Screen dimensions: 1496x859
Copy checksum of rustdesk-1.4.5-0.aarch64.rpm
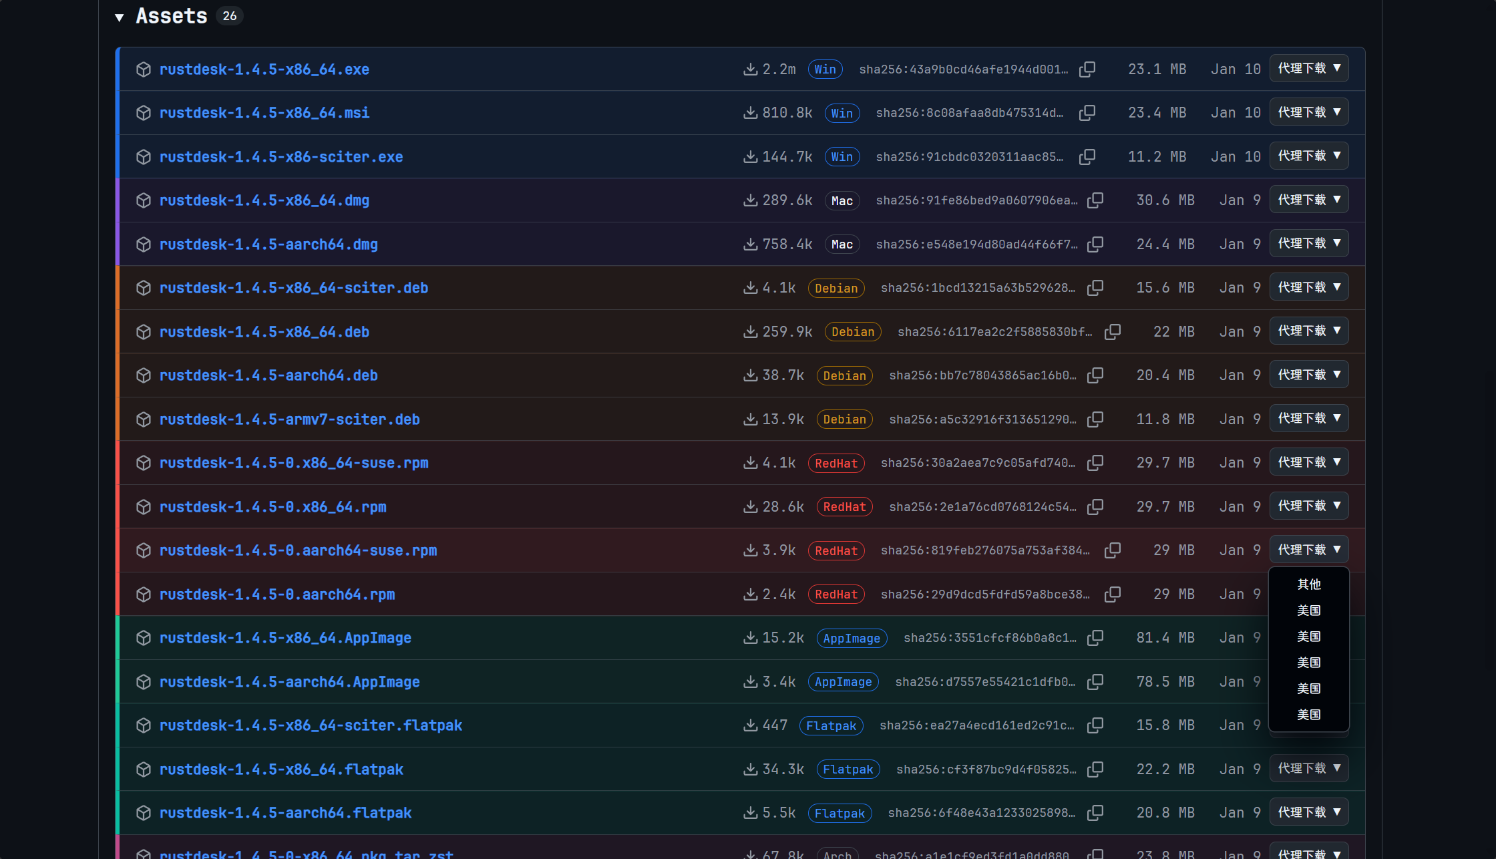1113,594
